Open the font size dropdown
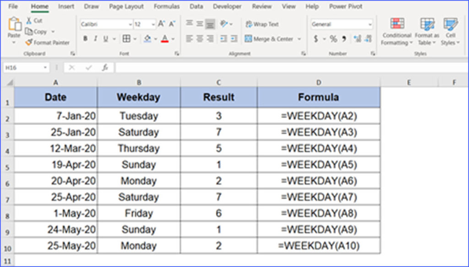The image size is (469, 267). pyautogui.click(x=153, y=24)
